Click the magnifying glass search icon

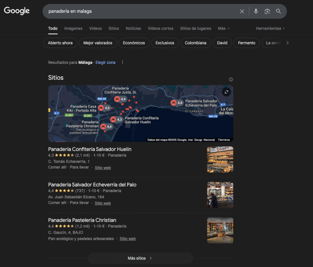pyautogui.click(x=278, y=11)
